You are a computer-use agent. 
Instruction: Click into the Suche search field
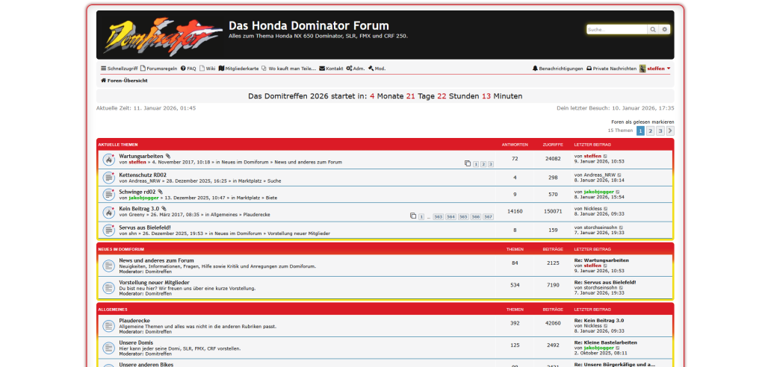[x=616, y=30]
